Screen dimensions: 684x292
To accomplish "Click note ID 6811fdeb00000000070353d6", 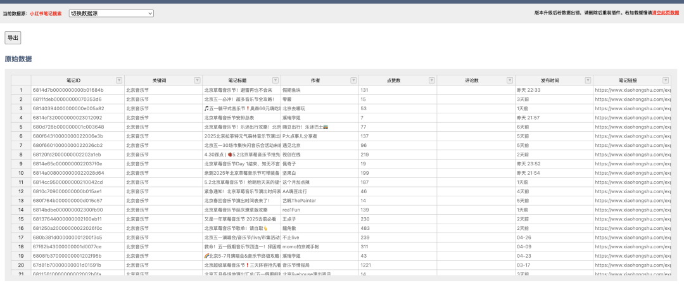I will click(78, 99).
